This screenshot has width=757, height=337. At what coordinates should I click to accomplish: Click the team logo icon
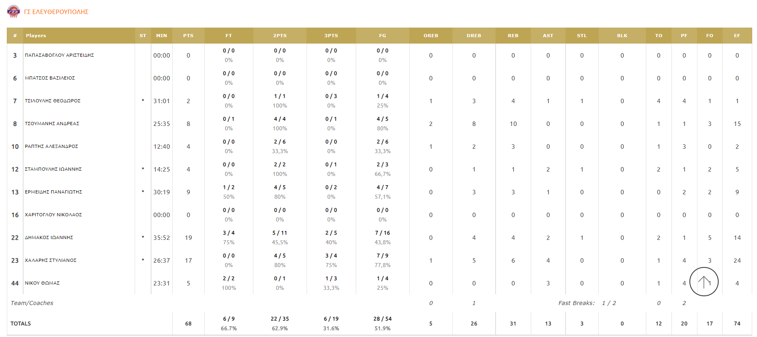[x=14, y=12]
